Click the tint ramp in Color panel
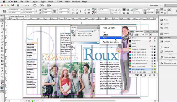 tap(86, 43)
